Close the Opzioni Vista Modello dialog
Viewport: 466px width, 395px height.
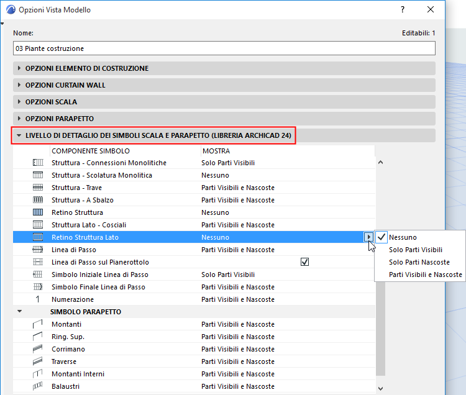click(x=431, y=9)
